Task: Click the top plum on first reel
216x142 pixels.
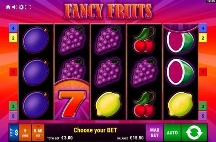Action: [36, 40]
